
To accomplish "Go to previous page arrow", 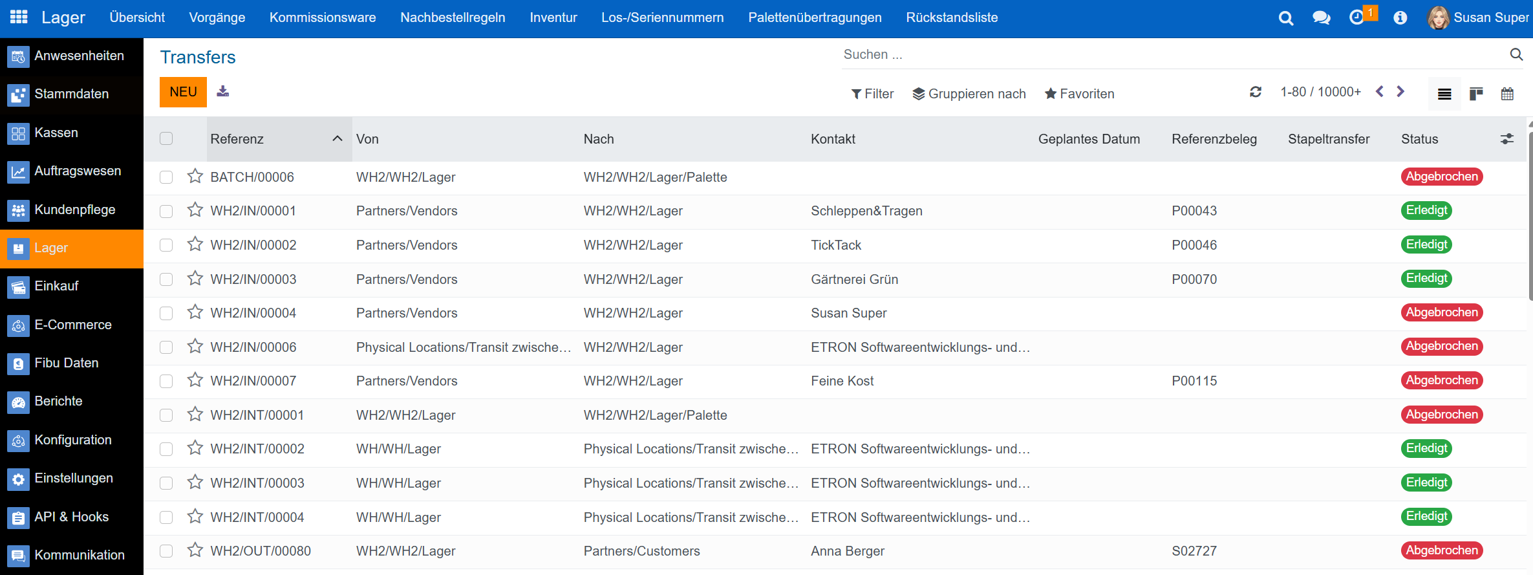I will coord(1380,92).
